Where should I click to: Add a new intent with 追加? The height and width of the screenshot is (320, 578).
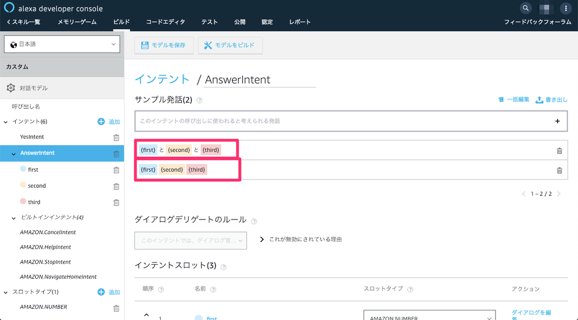click(109, 121)
